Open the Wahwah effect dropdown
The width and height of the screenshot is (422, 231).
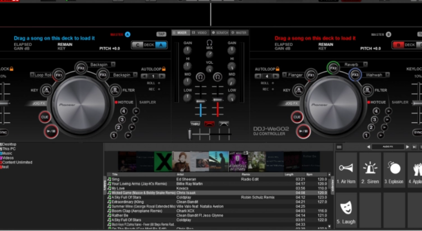387,75
